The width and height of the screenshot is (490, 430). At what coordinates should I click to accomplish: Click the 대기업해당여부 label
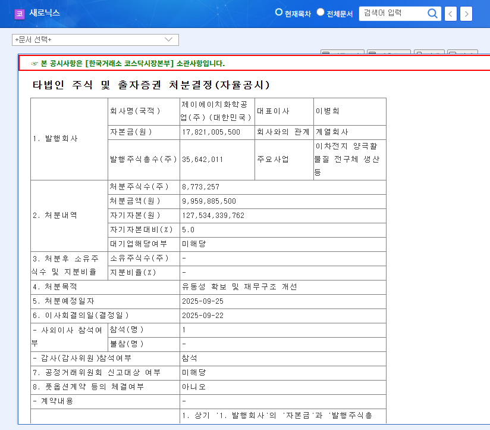pos(139,244)
